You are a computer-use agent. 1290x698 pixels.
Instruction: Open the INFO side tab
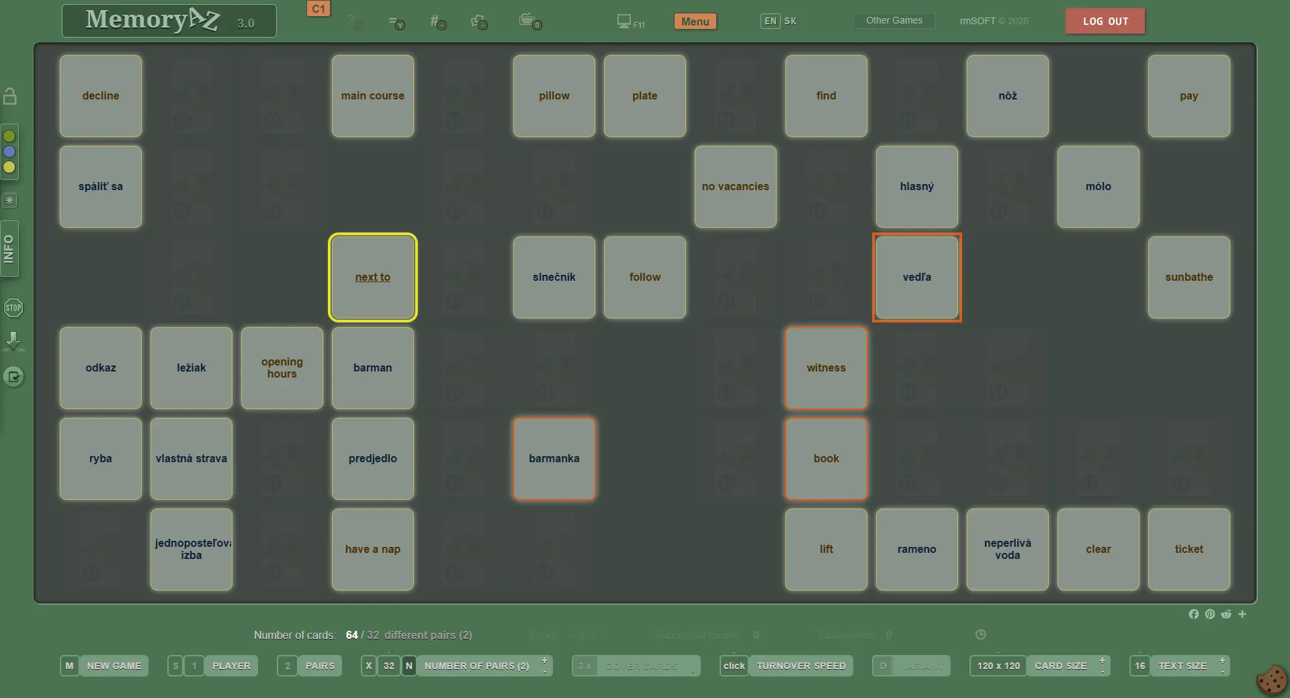point(9,249)
